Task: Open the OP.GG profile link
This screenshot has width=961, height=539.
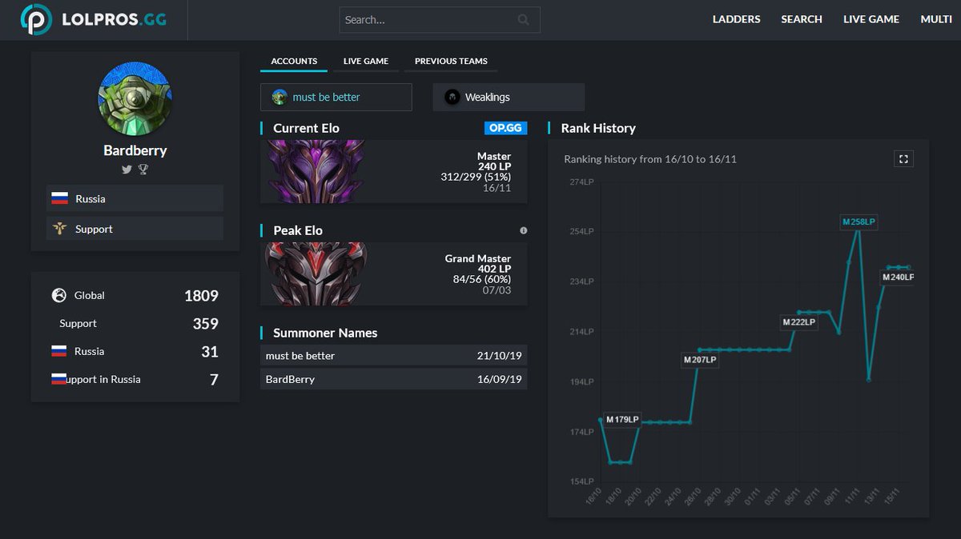Action: (x=506, y=128)
